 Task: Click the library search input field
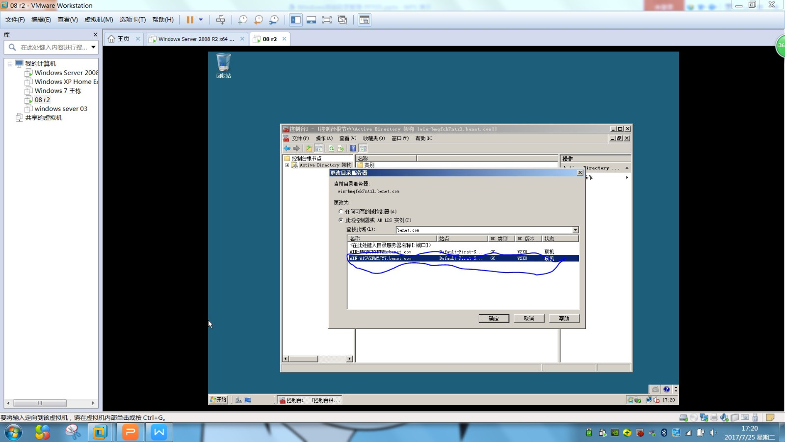click(x=53, y=48)
